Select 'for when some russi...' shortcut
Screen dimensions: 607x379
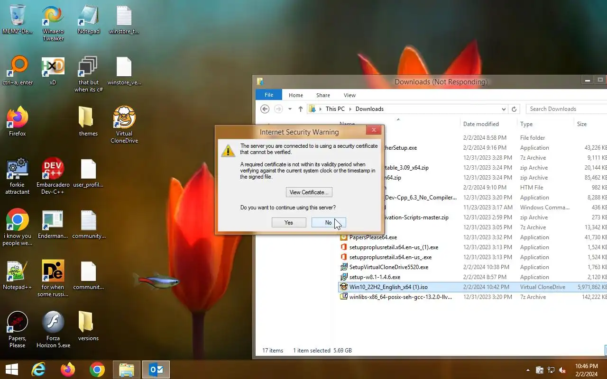click(53, 279)
